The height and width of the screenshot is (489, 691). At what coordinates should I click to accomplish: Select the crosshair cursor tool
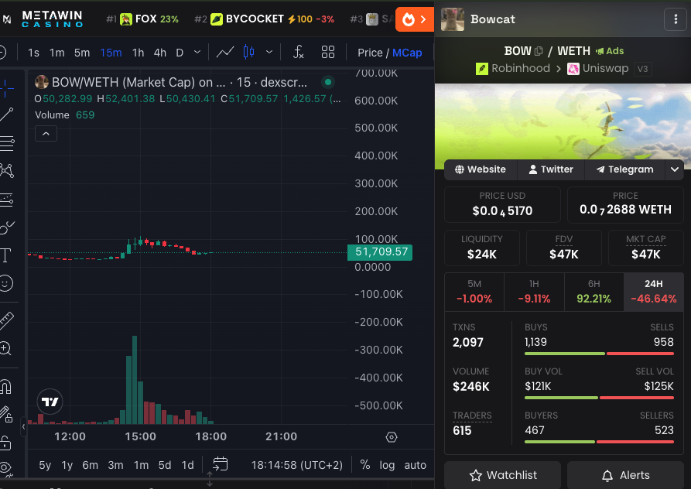click(x=7, y=87)
